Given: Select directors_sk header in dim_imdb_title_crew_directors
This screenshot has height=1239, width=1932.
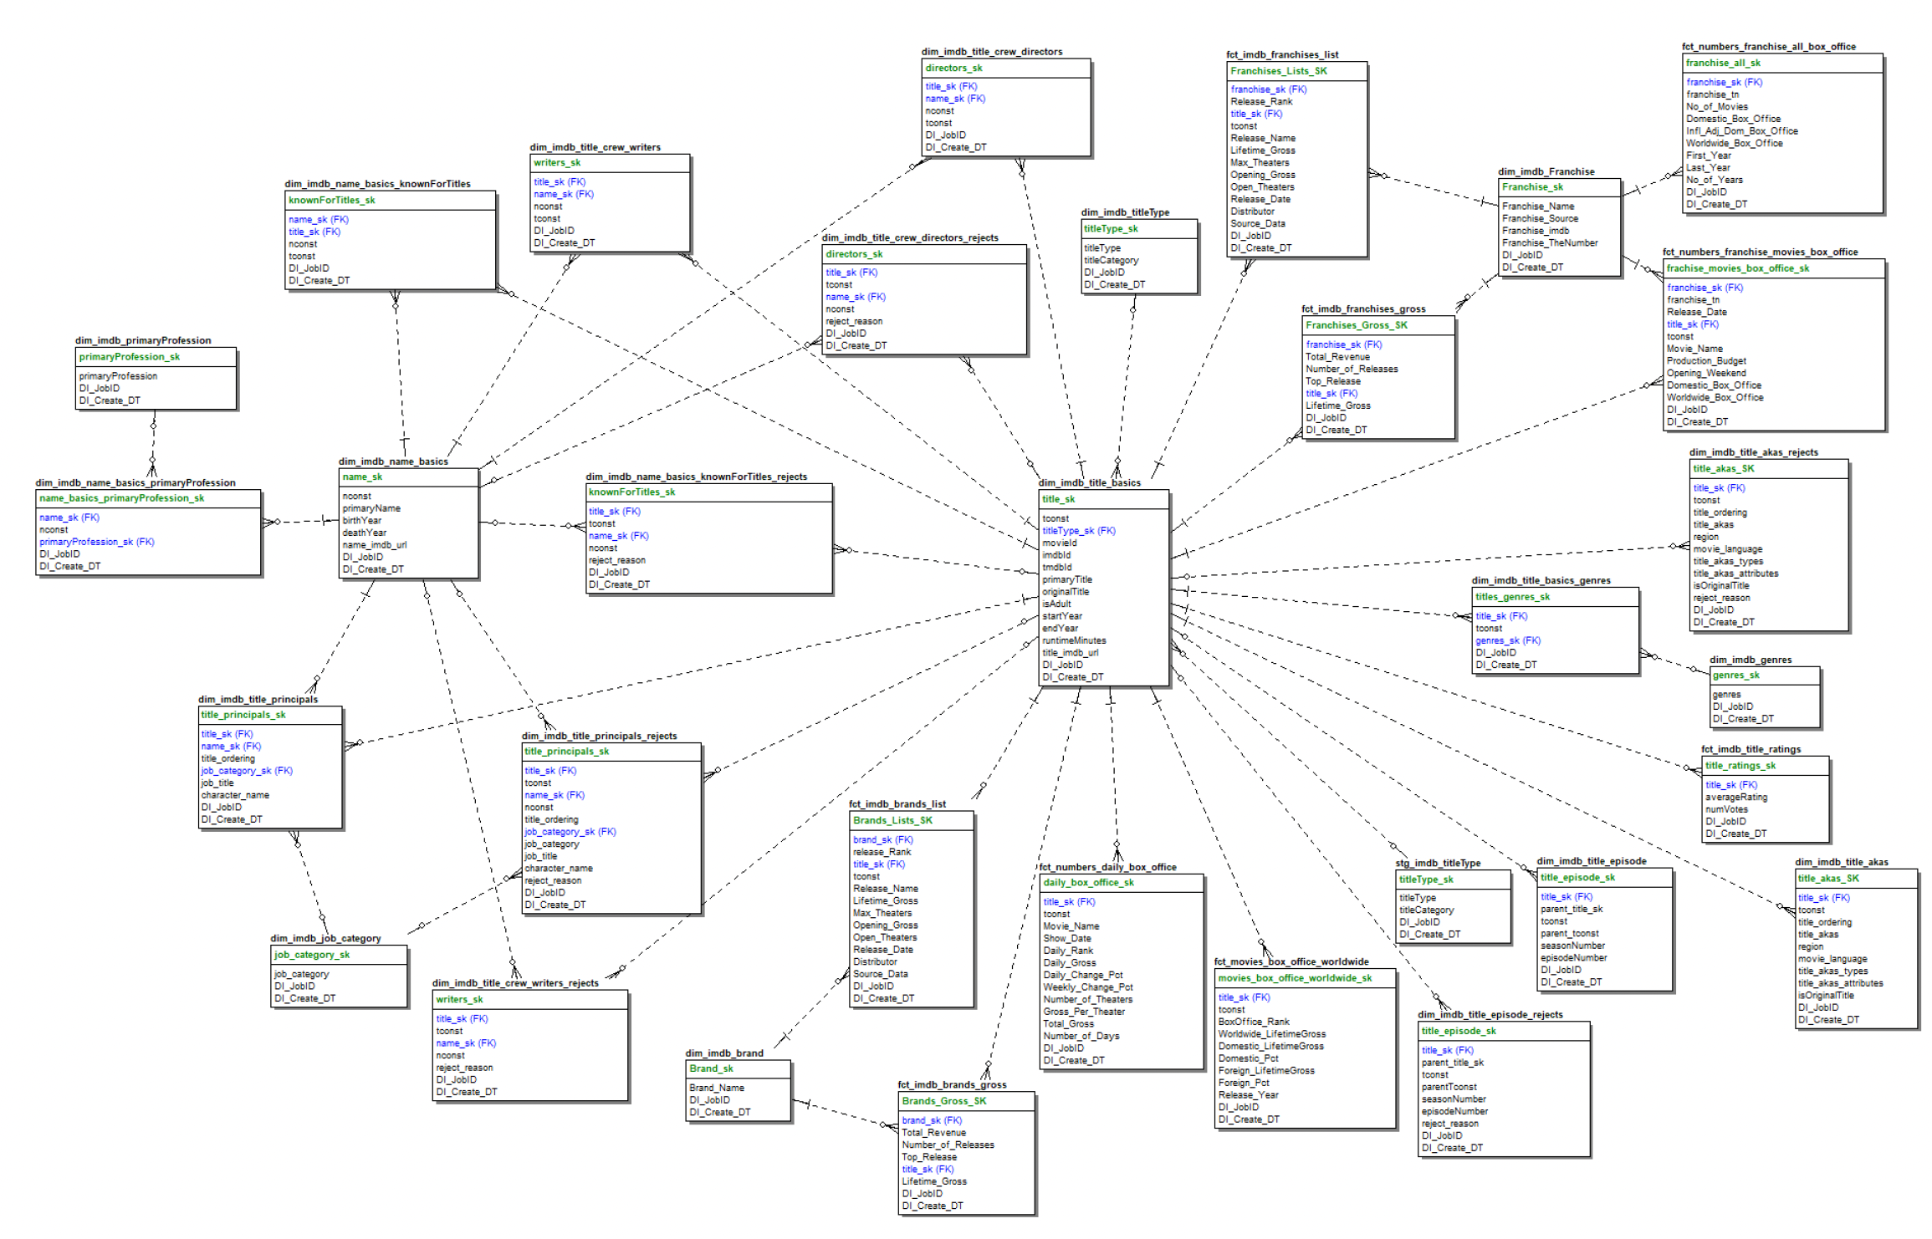Looking at the screenshot, I should pos(953,69).
